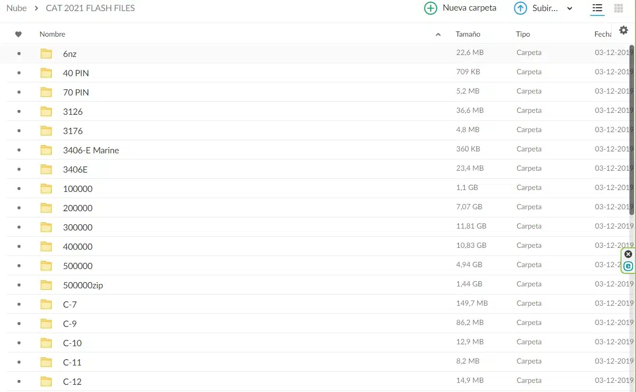Click the ESET extension icon overlay
636x392 pixels.
628,266
